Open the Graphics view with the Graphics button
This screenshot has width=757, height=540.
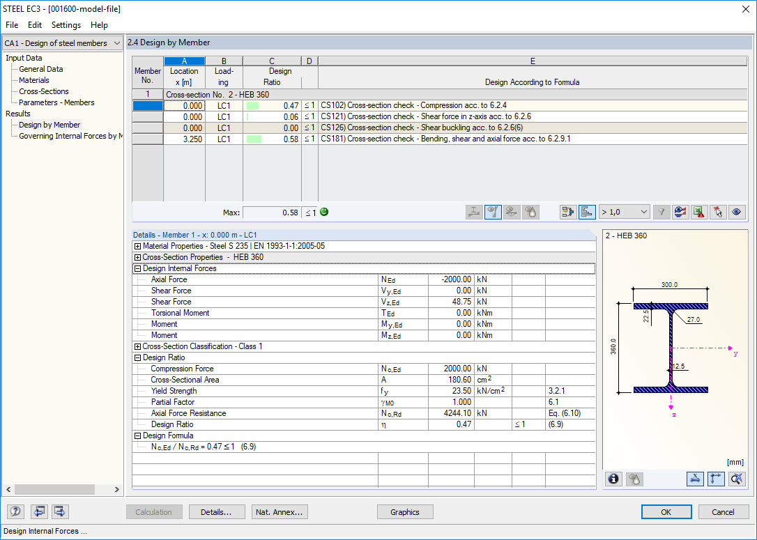click(405, 511)
